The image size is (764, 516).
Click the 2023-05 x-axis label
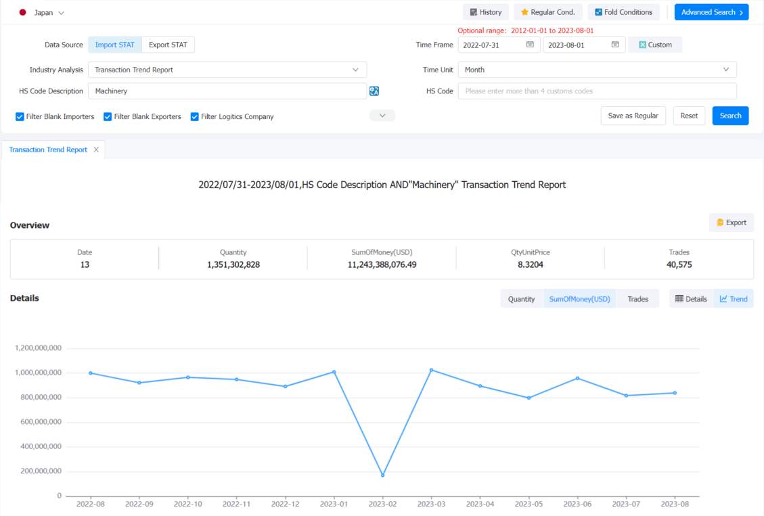(529, 504)
